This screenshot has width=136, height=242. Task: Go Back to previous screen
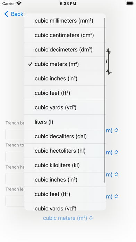[14, 14]
